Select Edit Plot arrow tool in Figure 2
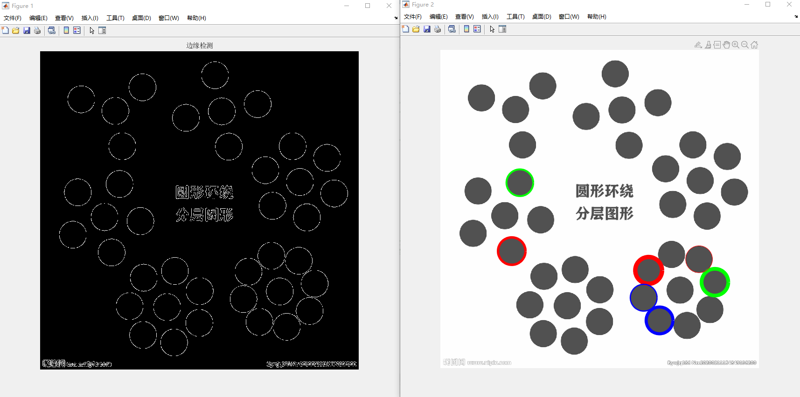 492,29
